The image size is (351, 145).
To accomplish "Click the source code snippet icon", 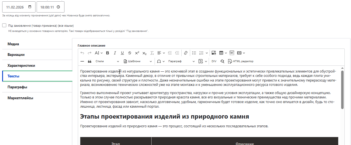I will click(201, 61).
